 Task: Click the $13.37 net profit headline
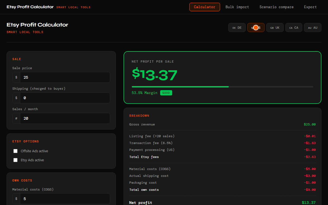(154, 75)
